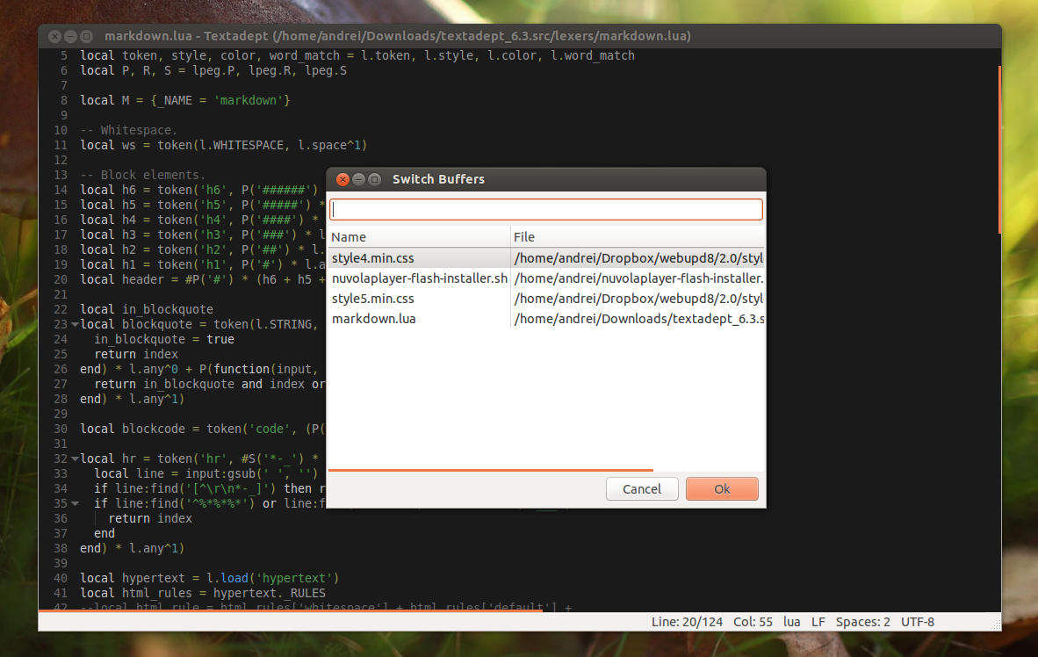Select nuvolaplayer-flash-installer.sh buffer
The height and width of the screenshot is (657, 1038).
(x=546, y=278)
